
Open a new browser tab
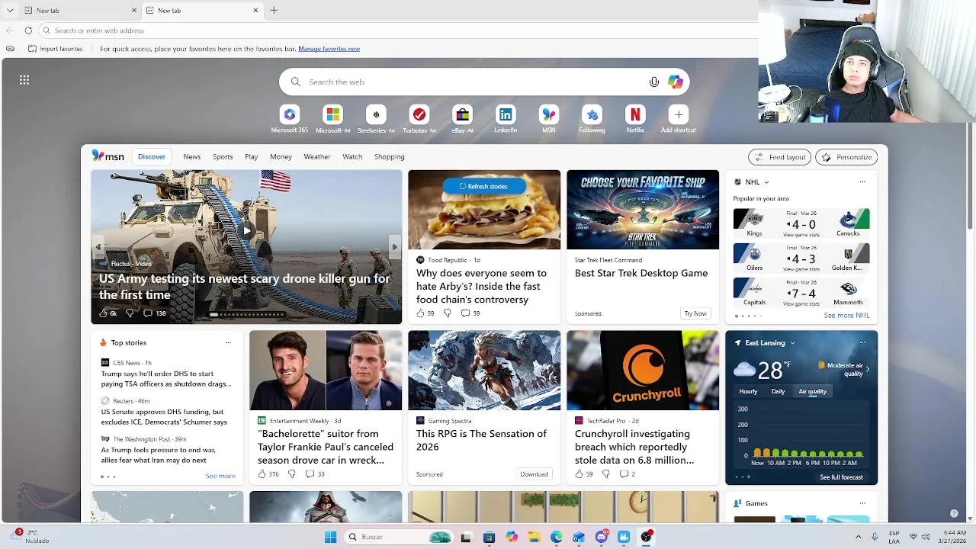(274, 10)
